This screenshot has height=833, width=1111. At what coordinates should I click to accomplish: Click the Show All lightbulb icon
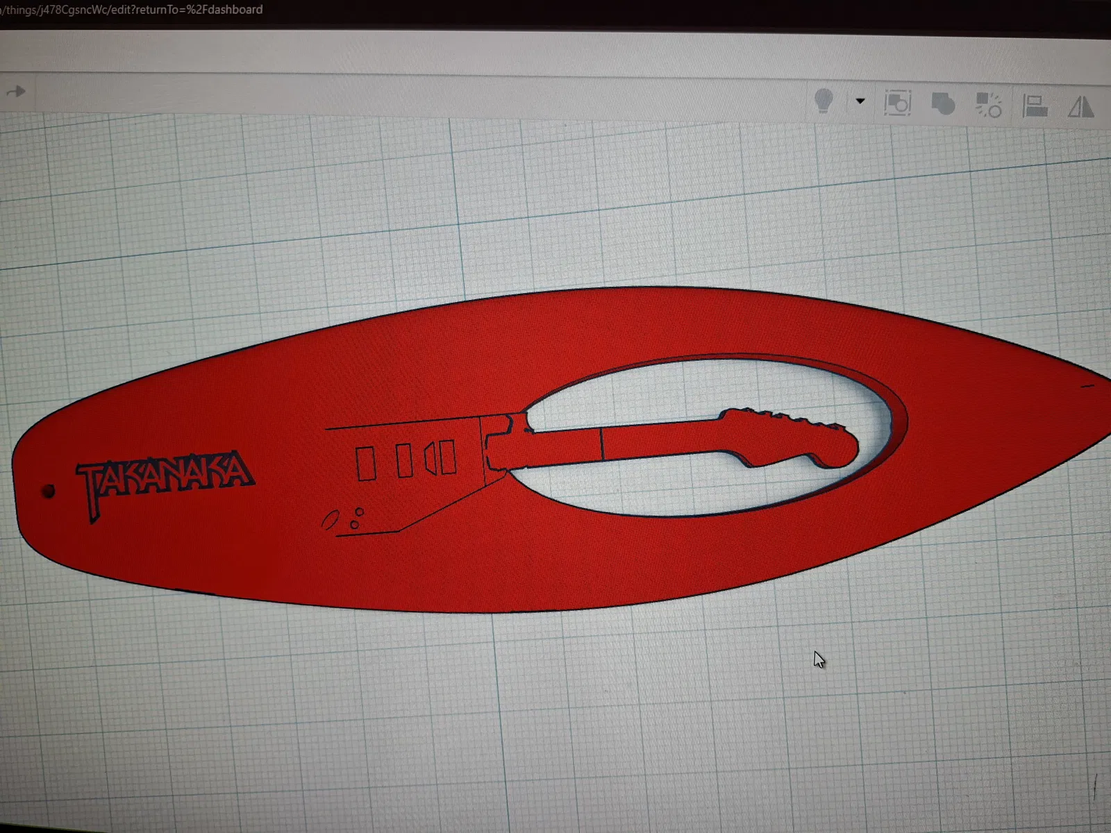click(824, 101)
